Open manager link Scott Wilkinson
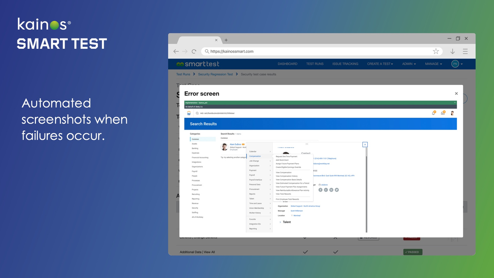This screenshot has height=278, width=494. [x=297, y=211]
